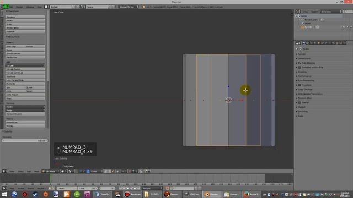The image size is (353, 198).
Task: Select the Rotate manipulator icon in 3D header
Action: (x=84, y=171)
